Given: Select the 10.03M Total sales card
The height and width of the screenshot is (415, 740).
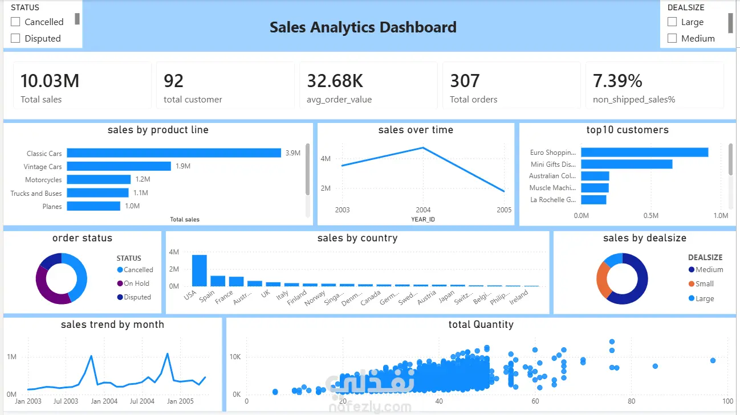Looking at the screenshot, I should click(x=82, y=85).
